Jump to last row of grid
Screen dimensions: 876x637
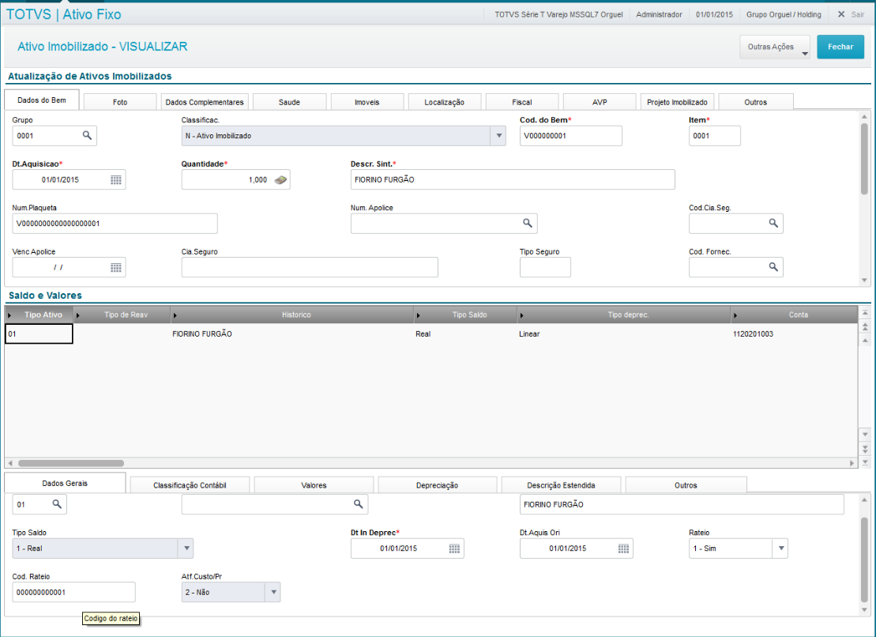click(x=865, y=462)
